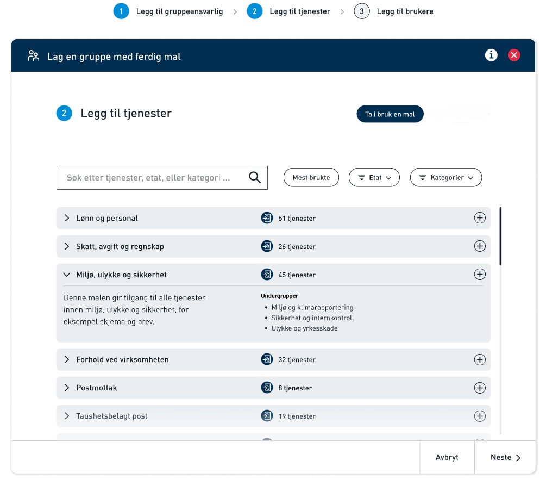Toggle the Mest brukte filter
546x485 pixels.
[x=311, y=177]
